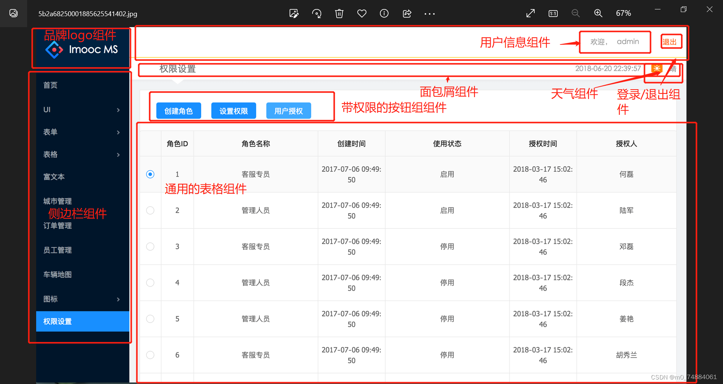Select the radio button for role ID 2

point(150,210)
